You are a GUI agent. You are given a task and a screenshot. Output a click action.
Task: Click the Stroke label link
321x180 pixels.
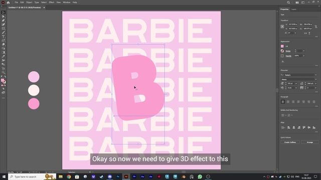point(288,51)
